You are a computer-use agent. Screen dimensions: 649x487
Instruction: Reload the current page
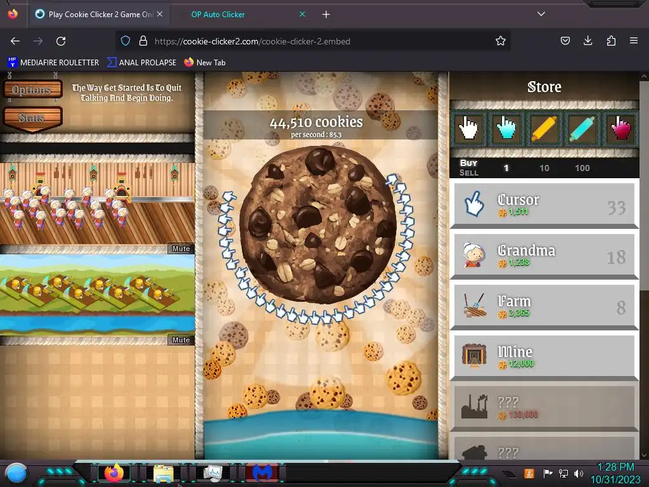(61, 41)
